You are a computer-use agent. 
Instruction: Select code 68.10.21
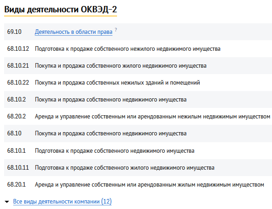tap(18, 65)
